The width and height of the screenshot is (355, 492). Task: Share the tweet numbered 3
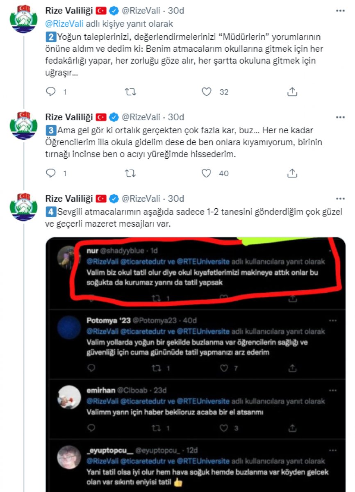[x=292, y=173]
